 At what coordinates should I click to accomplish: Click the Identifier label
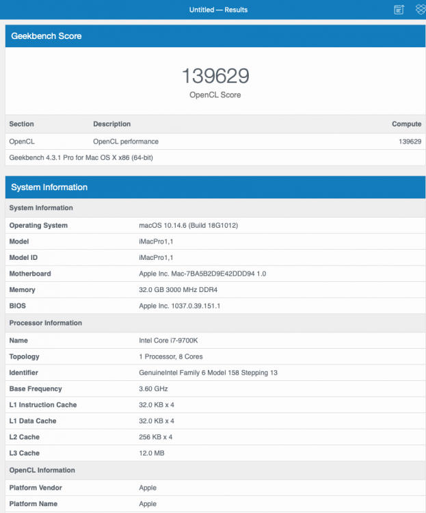coord(23,373)
